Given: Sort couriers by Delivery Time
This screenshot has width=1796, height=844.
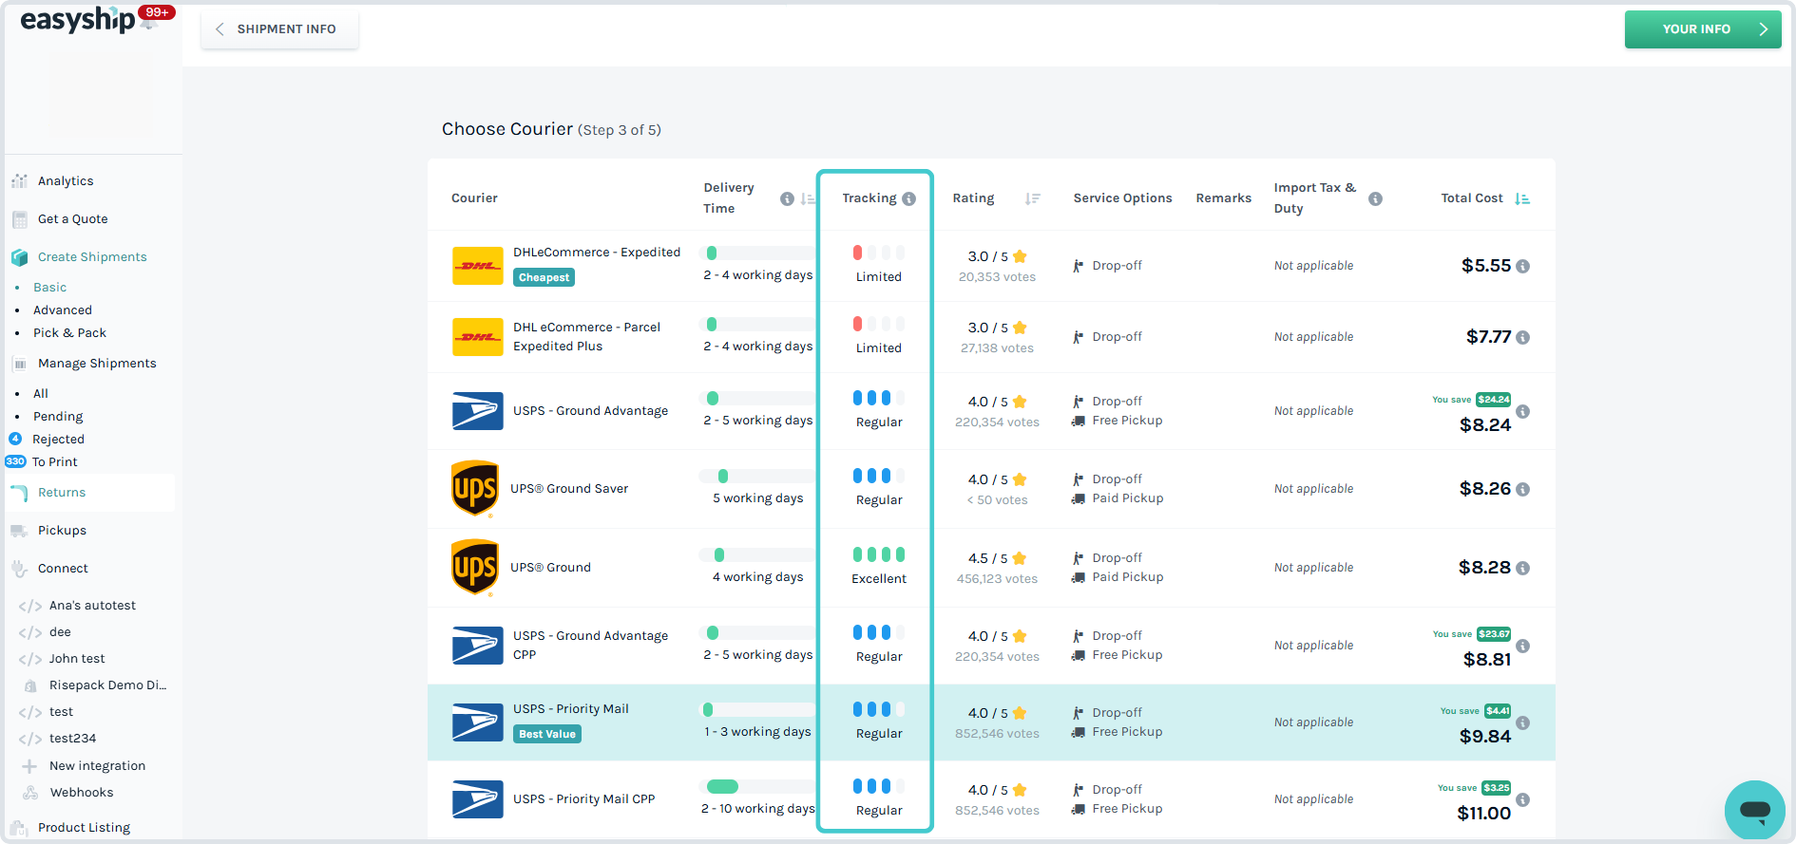Looking at the screenshot, I should pos(807,198).
